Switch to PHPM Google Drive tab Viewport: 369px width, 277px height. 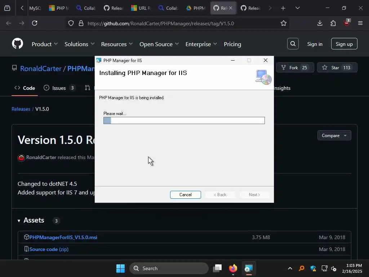[196, 8]
